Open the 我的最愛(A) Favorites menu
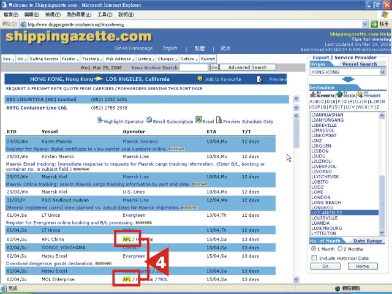 pyautogui.click(x=79, y=15)
